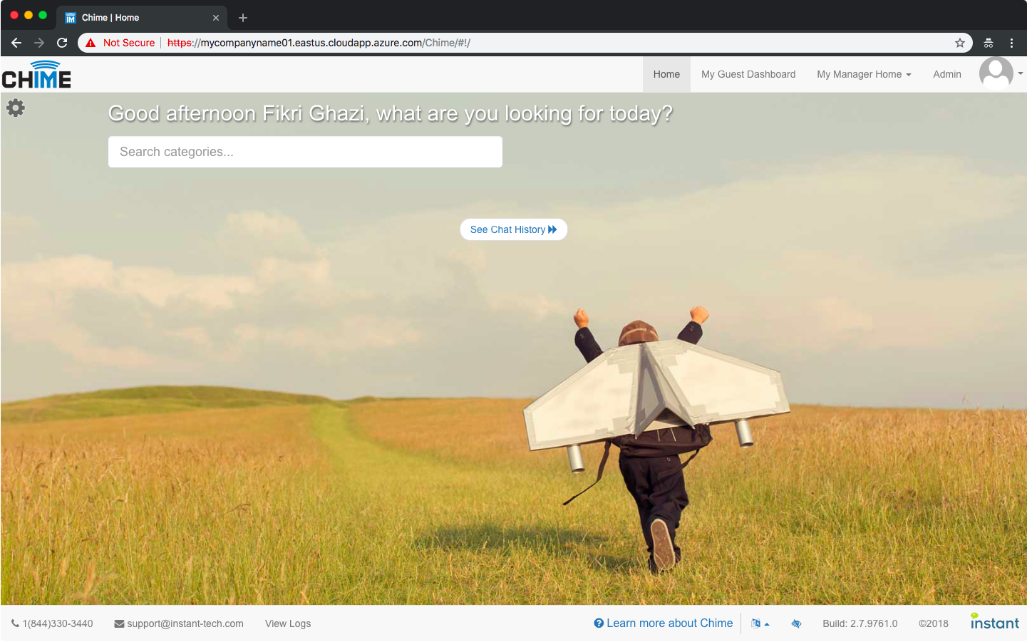The height and width of the screenshot is (642, 1027).
Task: Expand the My Manager Home dropdown
Action: tap(864, 74)
